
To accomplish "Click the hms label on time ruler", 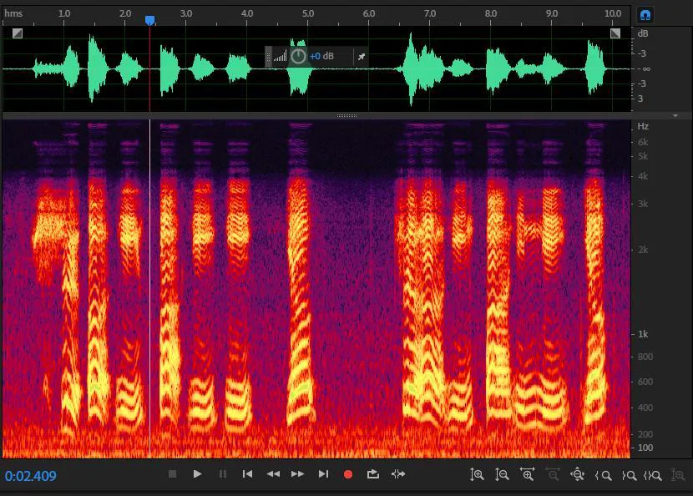I will pyautogui.click(x=13, y=13).
